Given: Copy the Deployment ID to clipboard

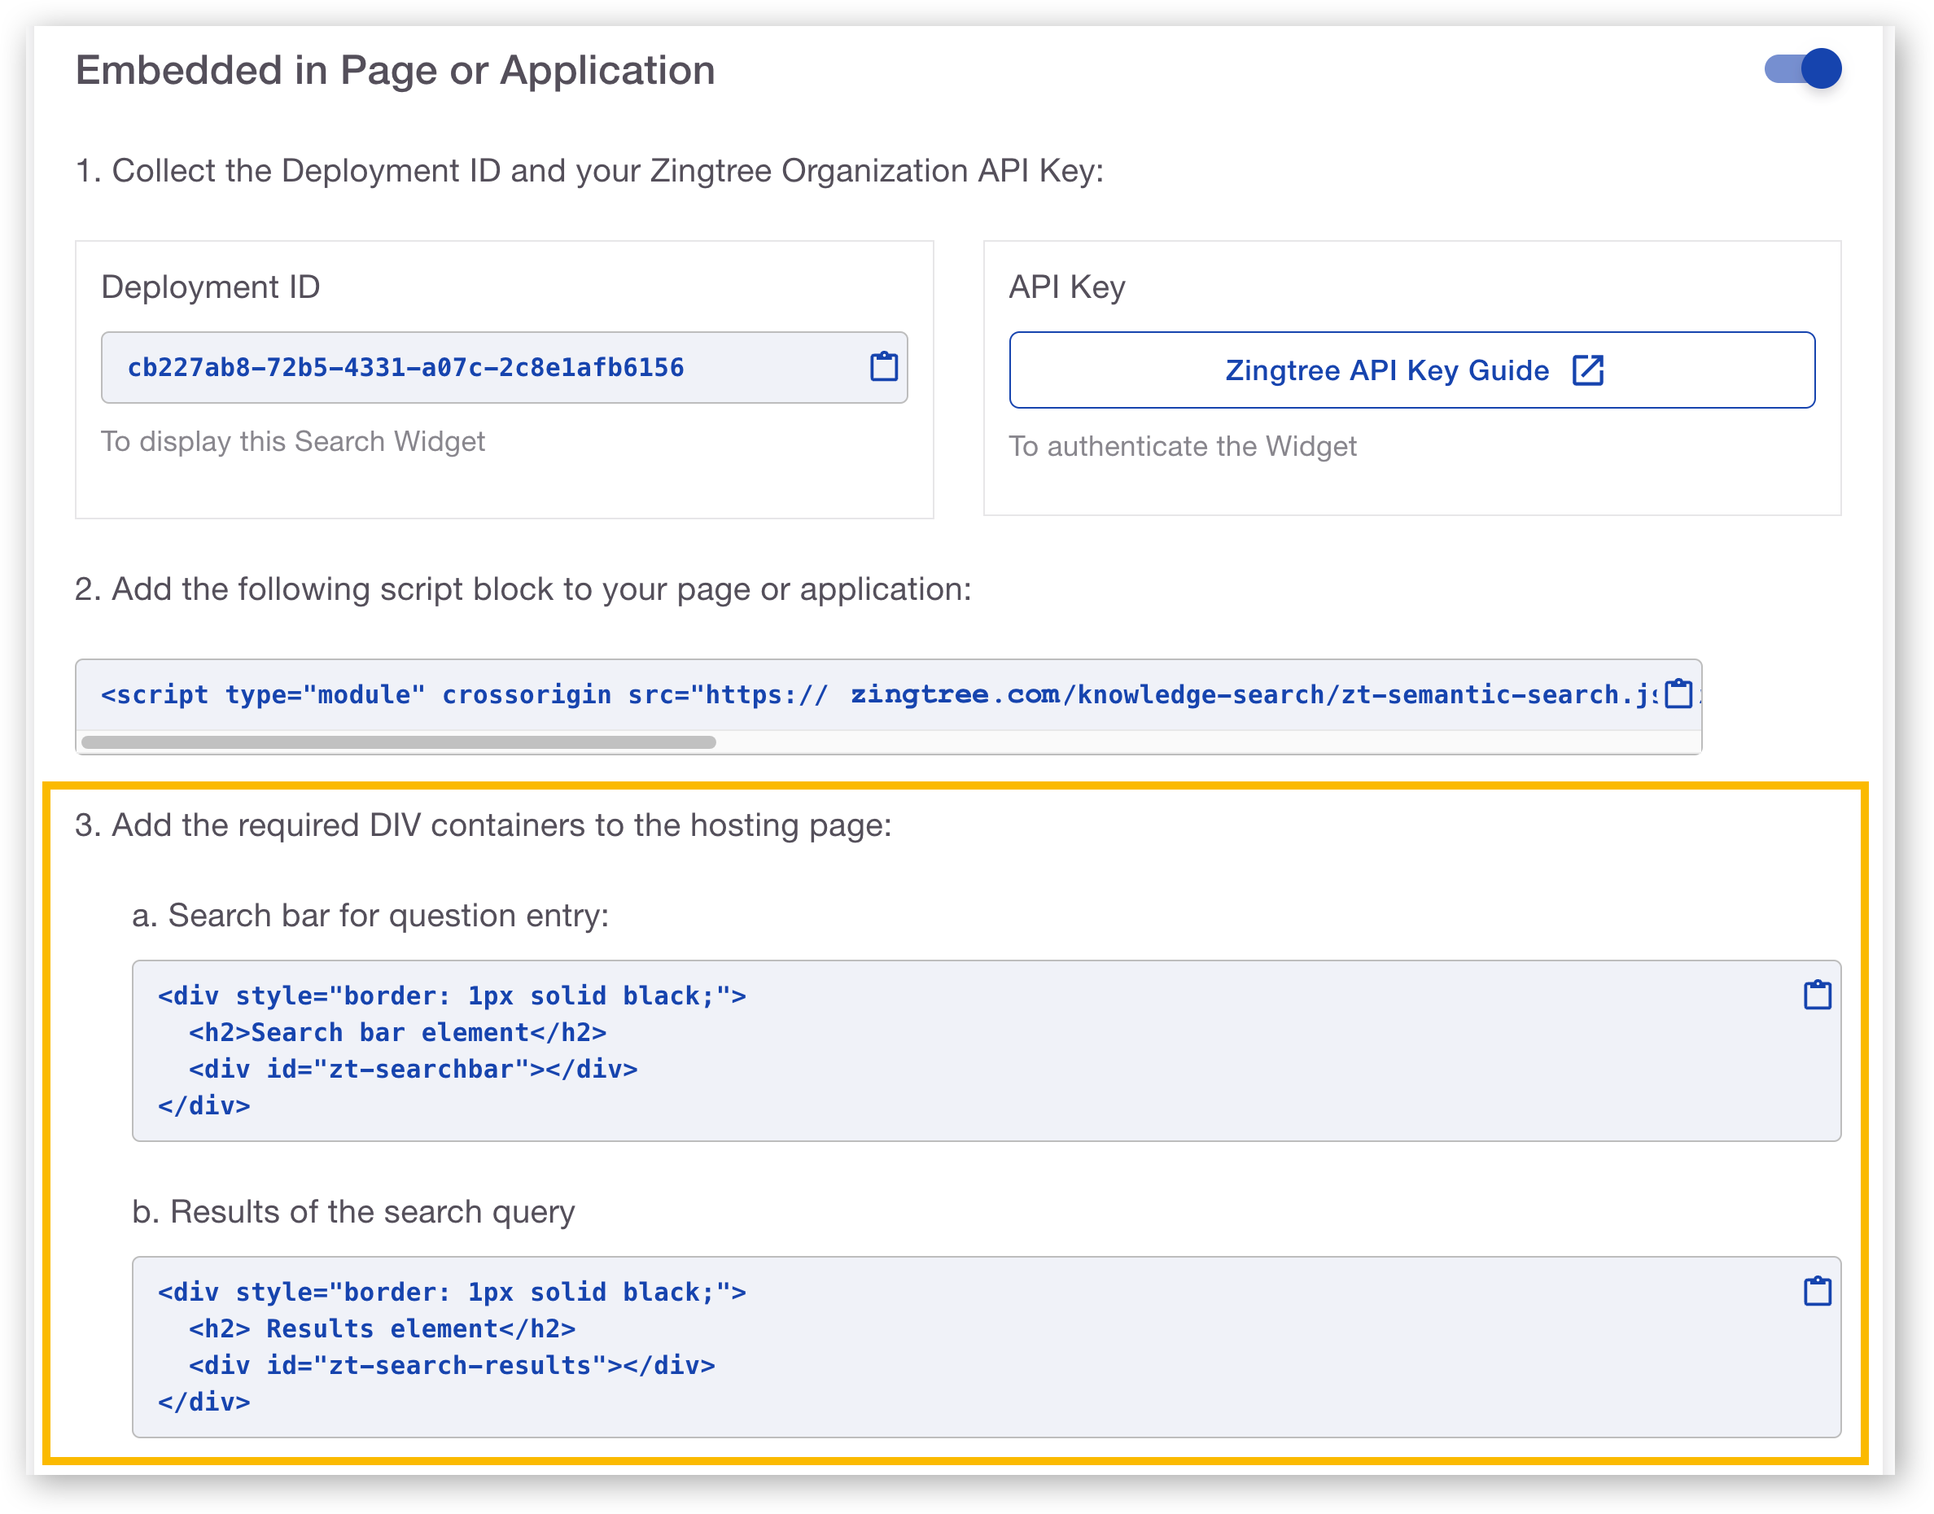Looking at the screenshot, I should (884, 366).
